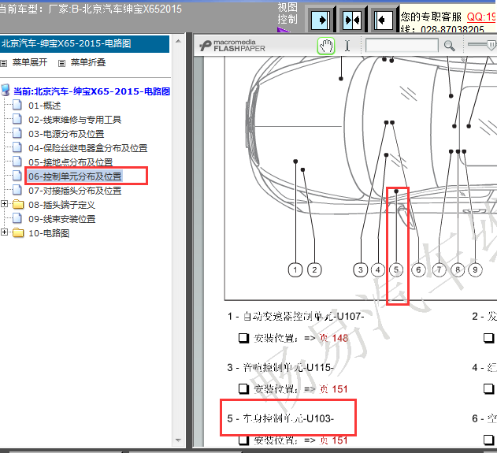
Task: Tick the checkbox under 1 - 自动变速器控制单元-U107
Action: pos(243,338)
